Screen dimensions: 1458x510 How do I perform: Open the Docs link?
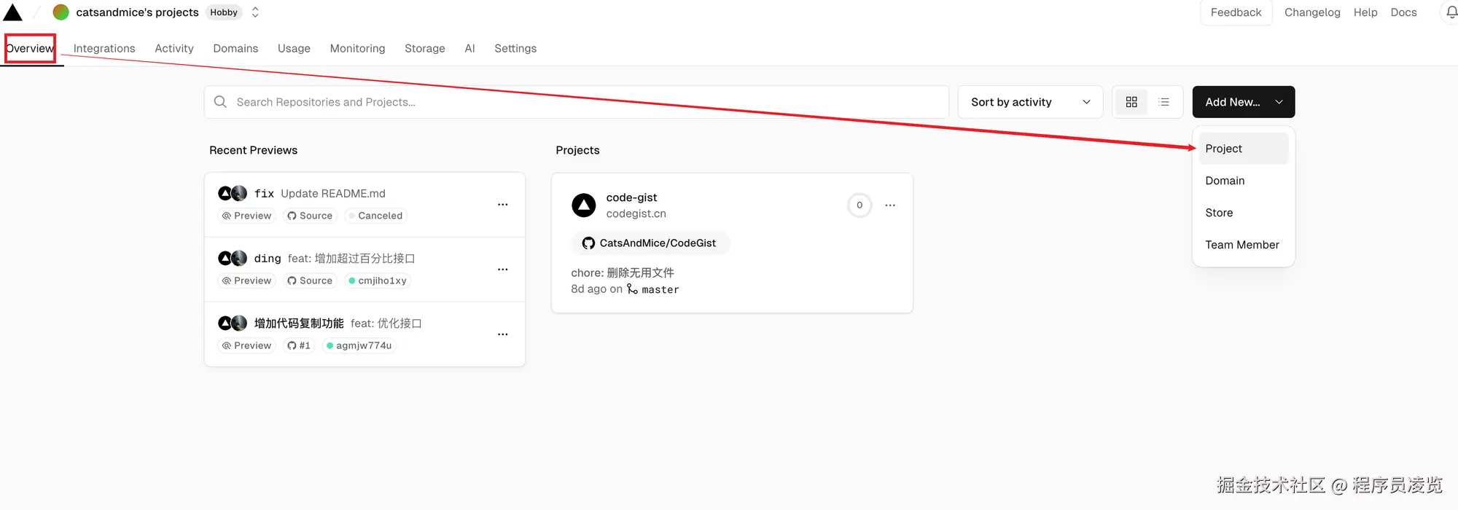pos(1403,12)
